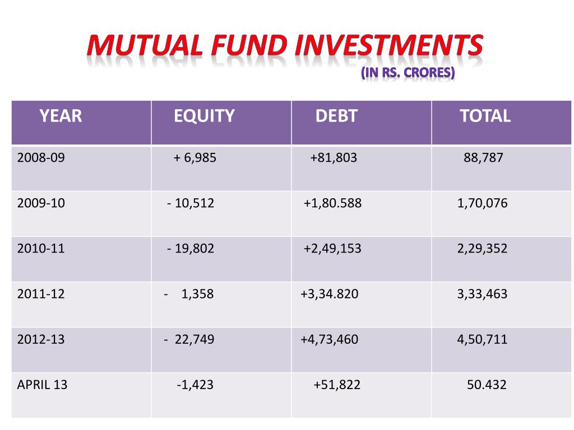Select the - 22,749 equity value
Image resolution: width=574 pixels, height=430 pixels.
click(x=189, y=339)
